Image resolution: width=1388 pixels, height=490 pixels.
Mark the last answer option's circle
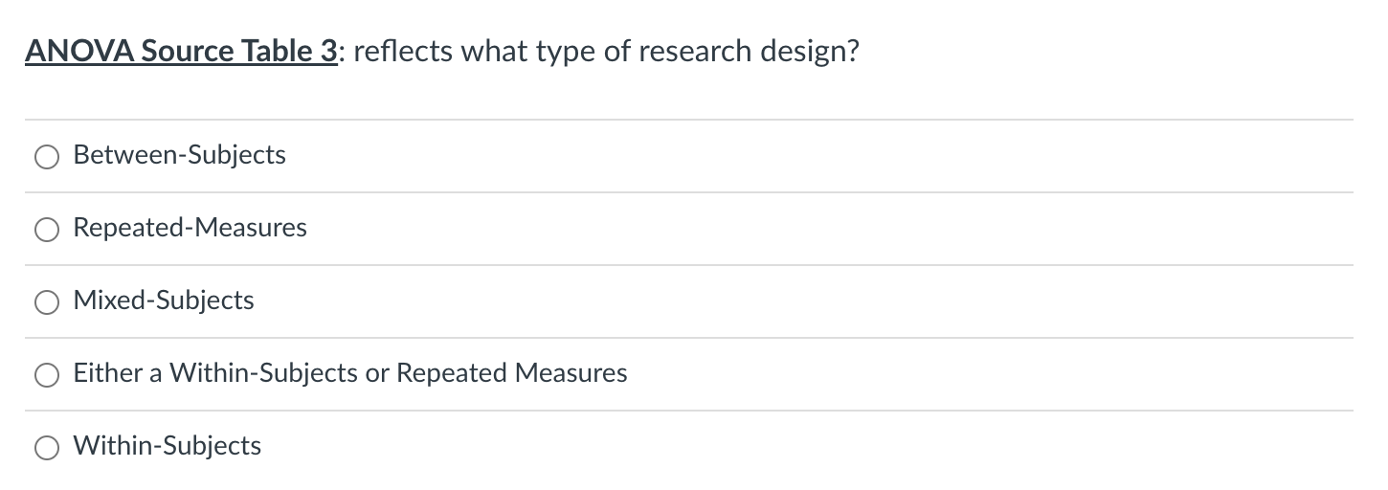click(48, 447)
